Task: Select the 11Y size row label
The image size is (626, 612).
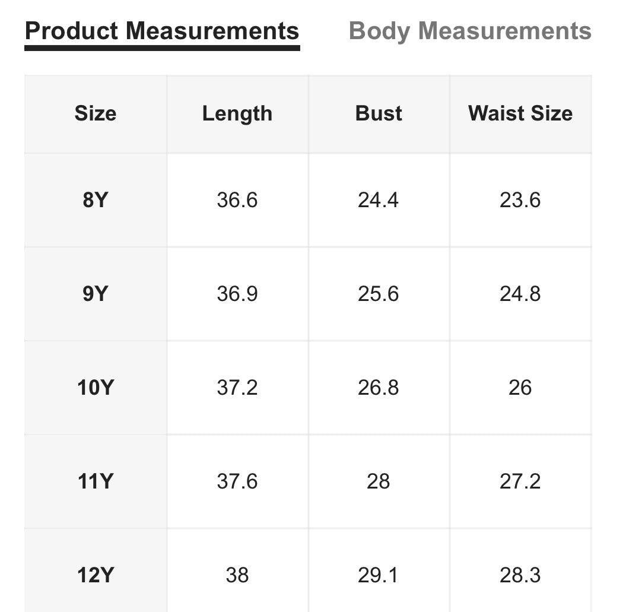Action: tap(95, 481)
